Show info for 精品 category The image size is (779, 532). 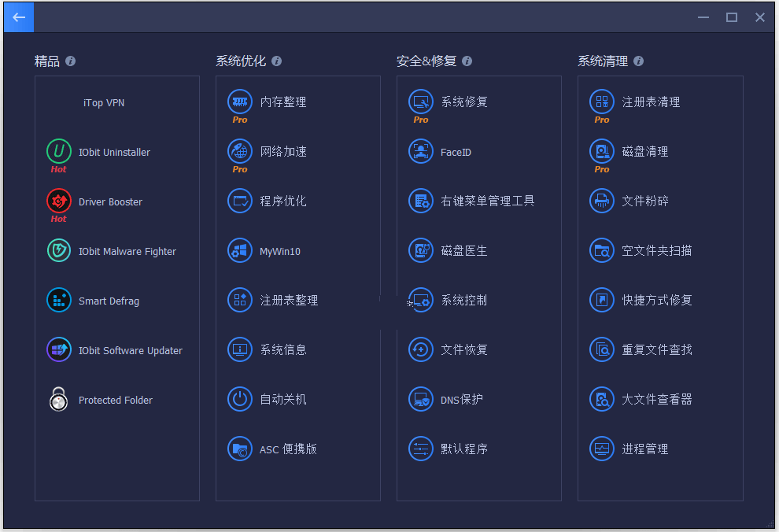71,61
